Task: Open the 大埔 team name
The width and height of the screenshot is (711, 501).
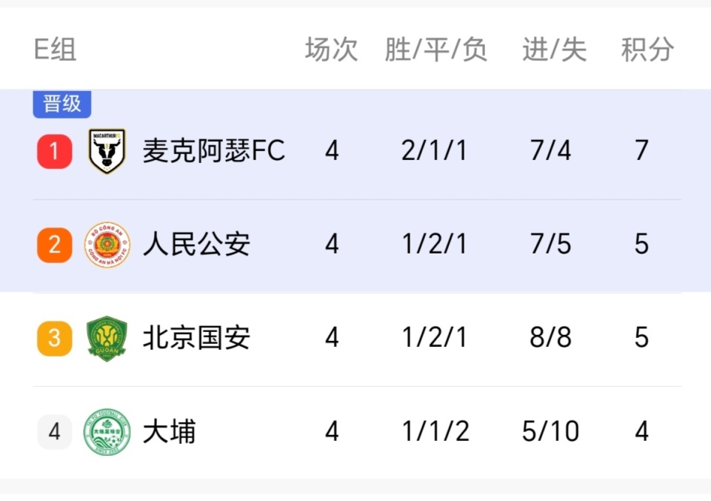Action: click(x=170, y=431)
